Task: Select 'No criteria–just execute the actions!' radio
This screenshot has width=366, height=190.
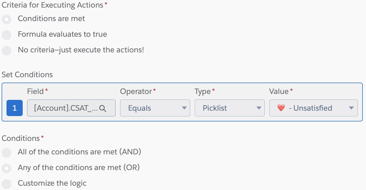Action: pyautogui.click(x=6, y=51)
